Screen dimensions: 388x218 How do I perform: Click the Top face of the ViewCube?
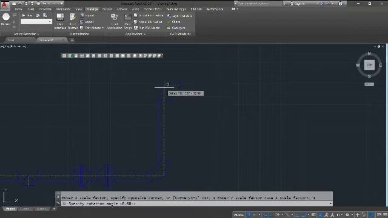coord(369,65)
